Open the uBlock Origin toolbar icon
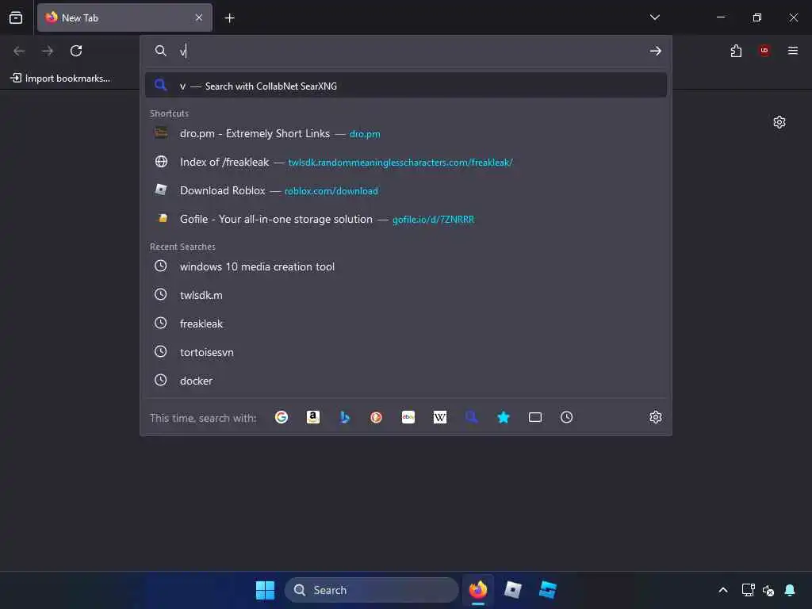 coord(764,51)
